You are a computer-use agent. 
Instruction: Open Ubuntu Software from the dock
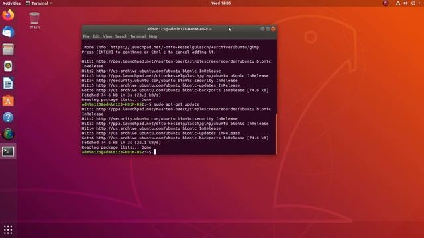click(x=8, y=100)
